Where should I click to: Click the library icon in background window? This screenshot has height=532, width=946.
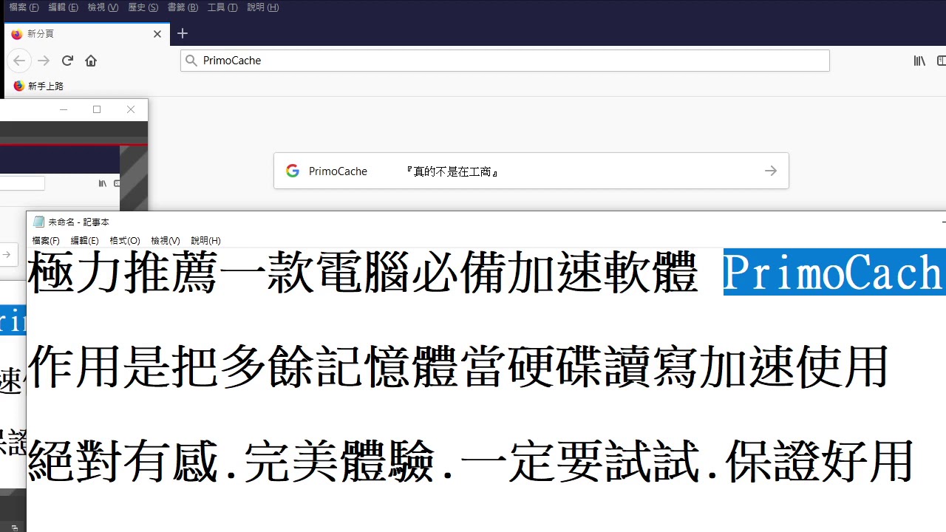tap(103, 183)
